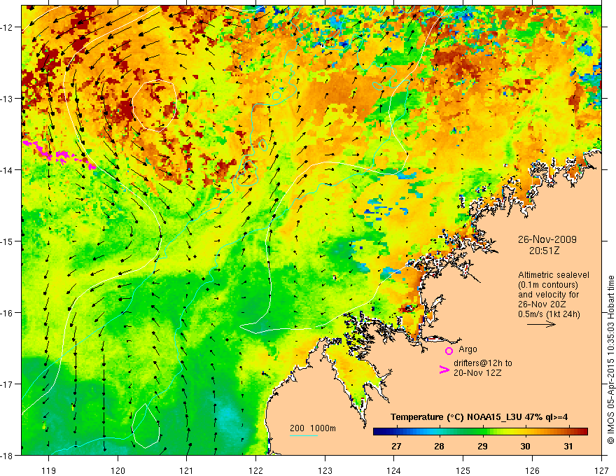Click longitude axis label 127

601,470
